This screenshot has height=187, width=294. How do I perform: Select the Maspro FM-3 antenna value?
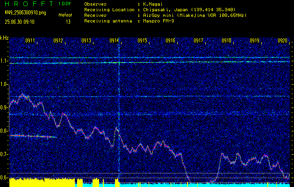(x=158, y=21)
